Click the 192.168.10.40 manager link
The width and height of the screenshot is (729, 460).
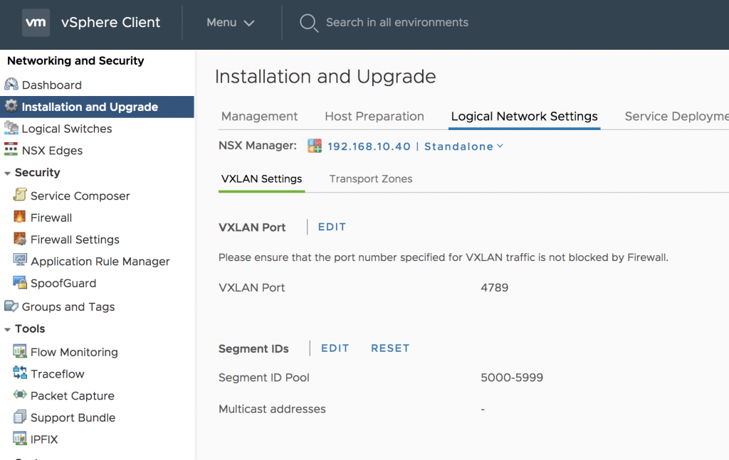coord(369,146)
